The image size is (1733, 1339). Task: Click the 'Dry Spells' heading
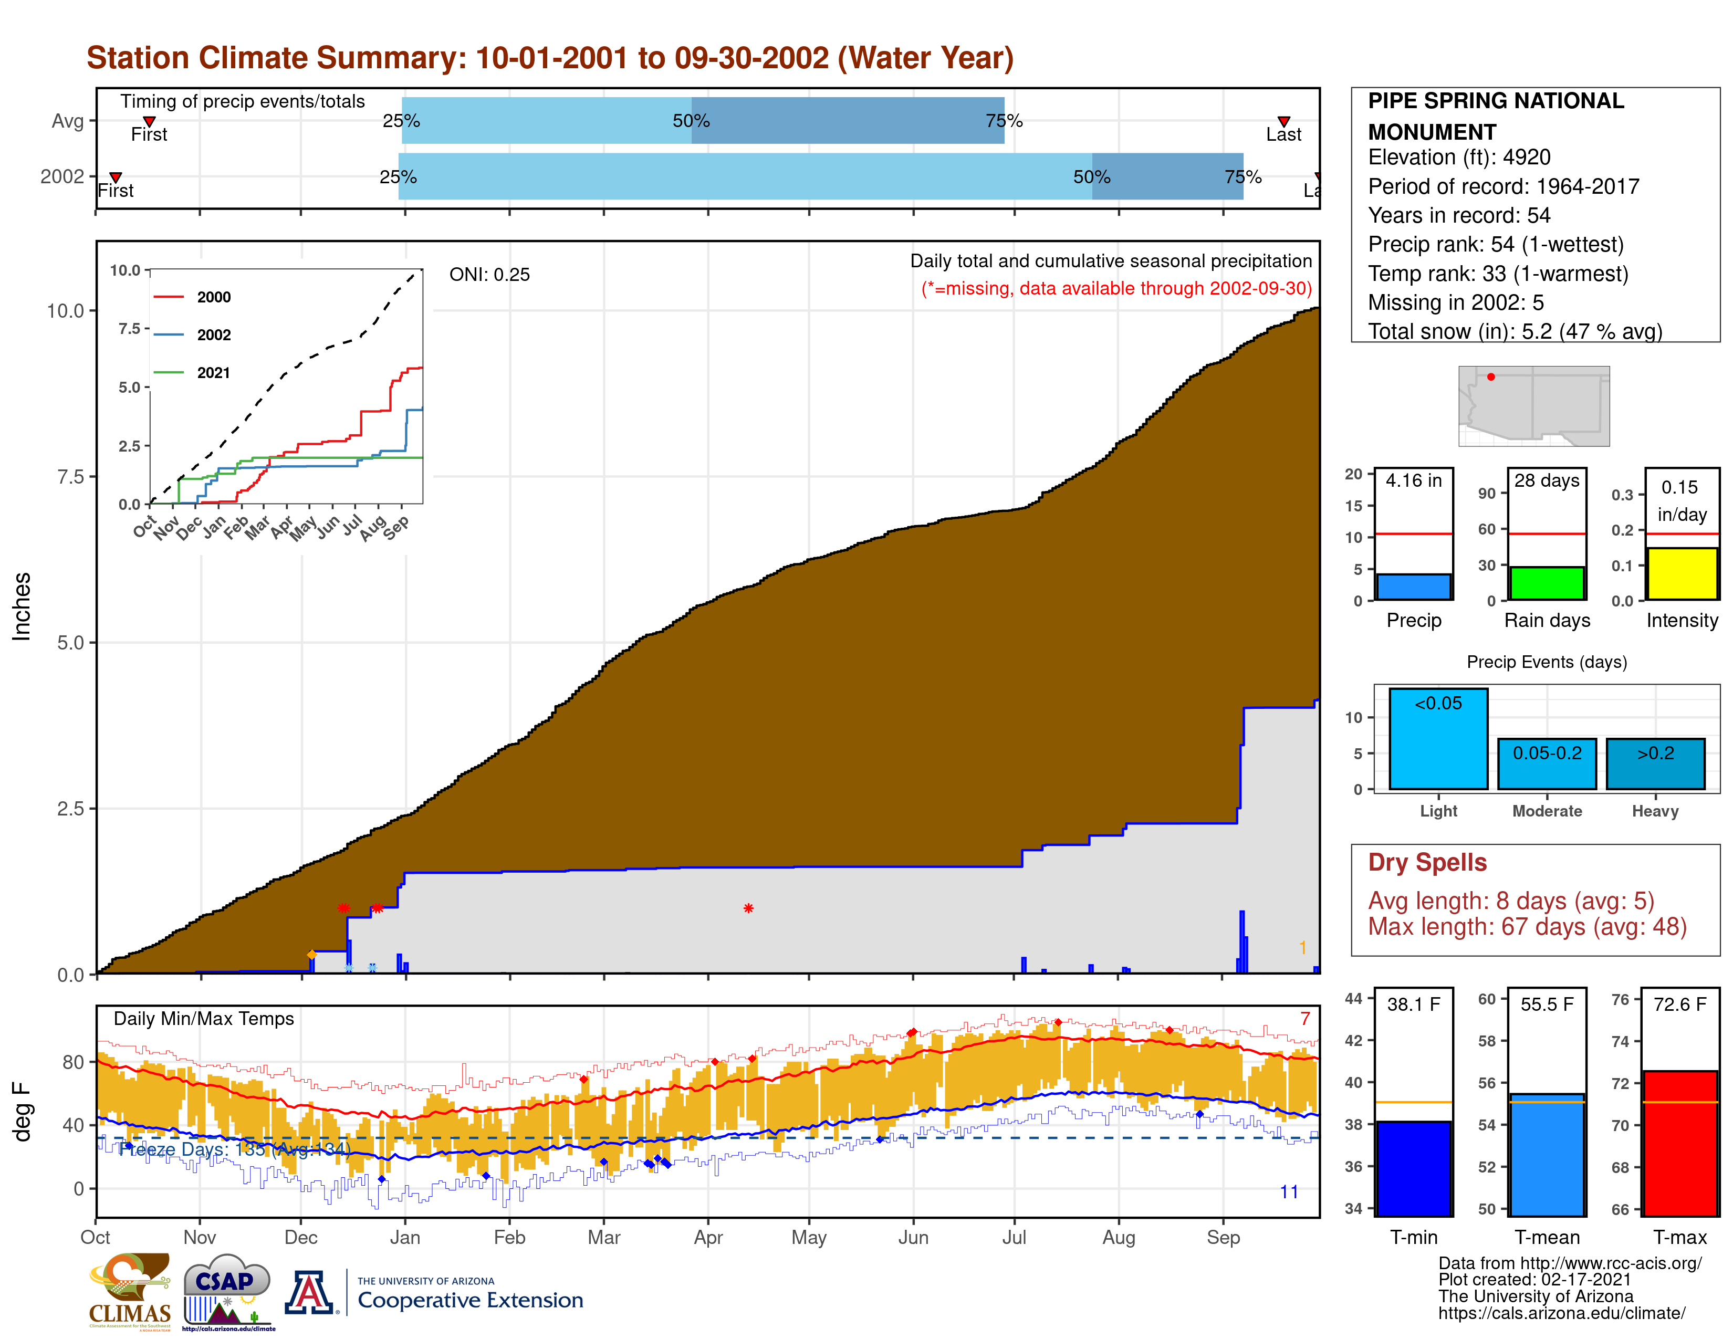pos(1427,862)
